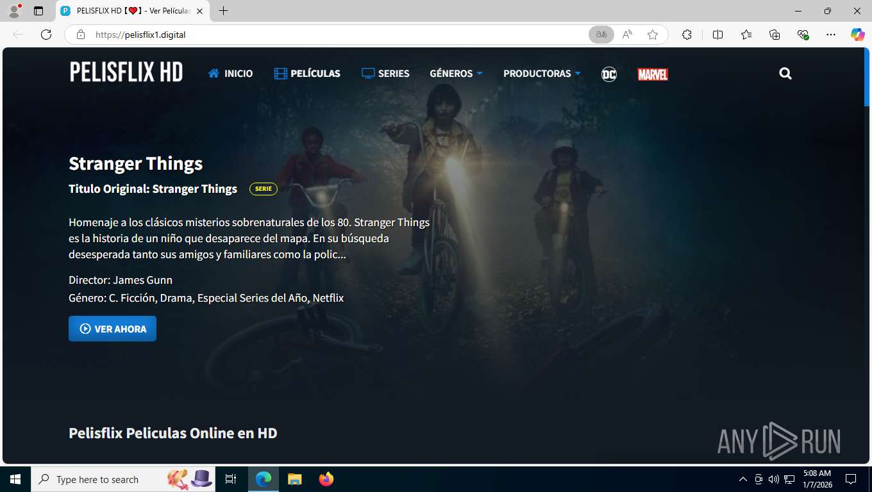The width and height of the screenshot is (872, 492).
Task: Open the notification center icon
Action: (851, 479)
